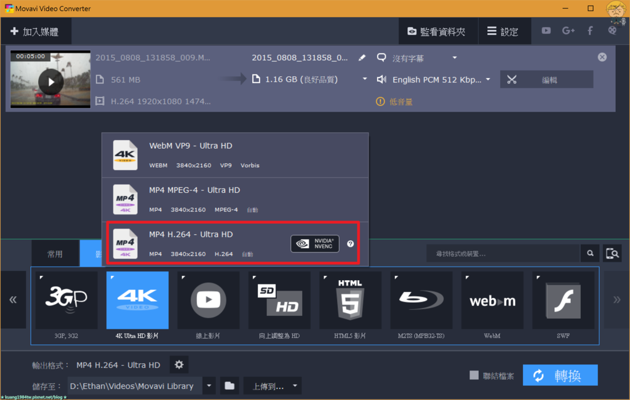Click the pencil rename icon for output file
Image resolution: width=630 pixels, height=400 pixels.
[x=362, y=58]
